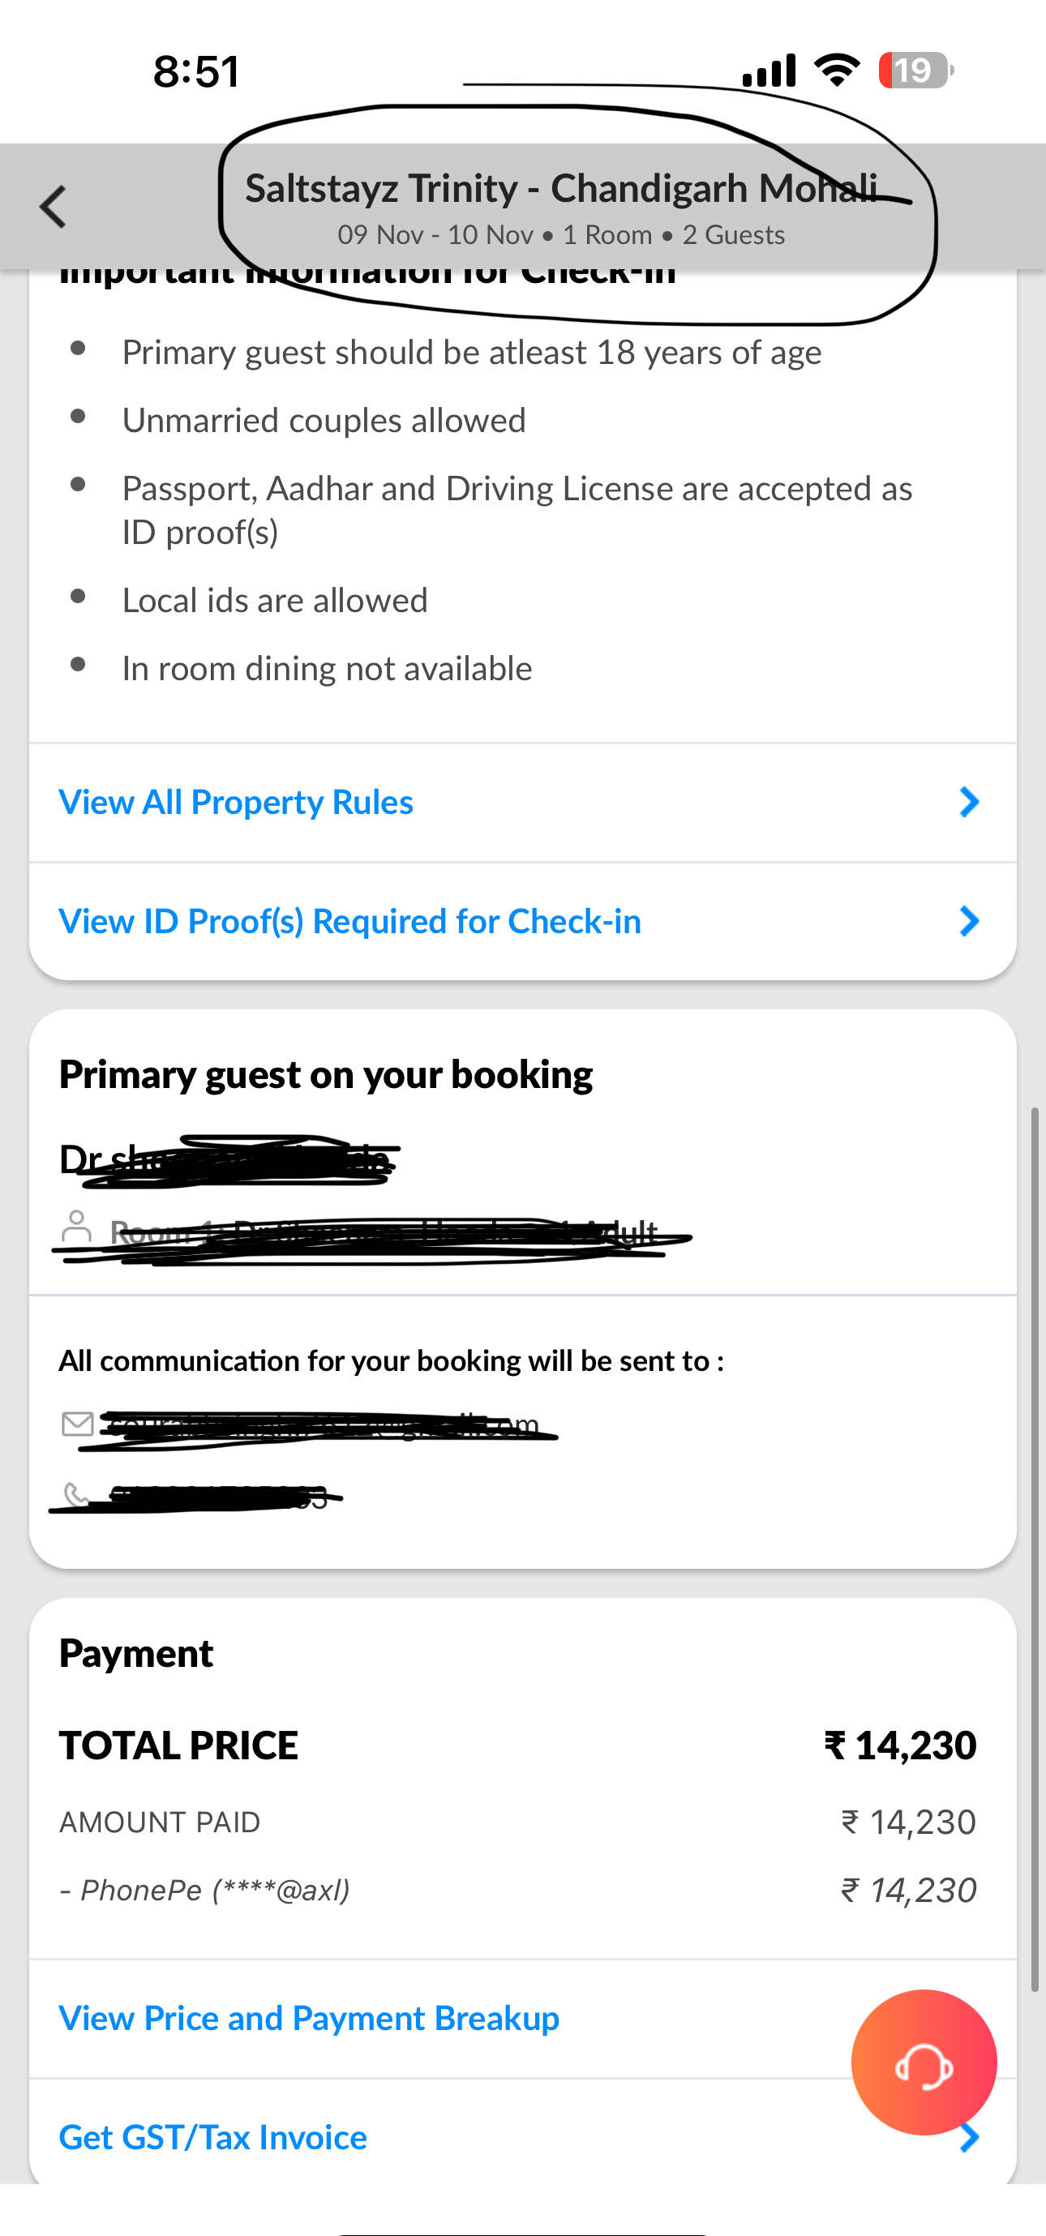Open View ID Proof(s) Required for Check-in

click(349, 921)
